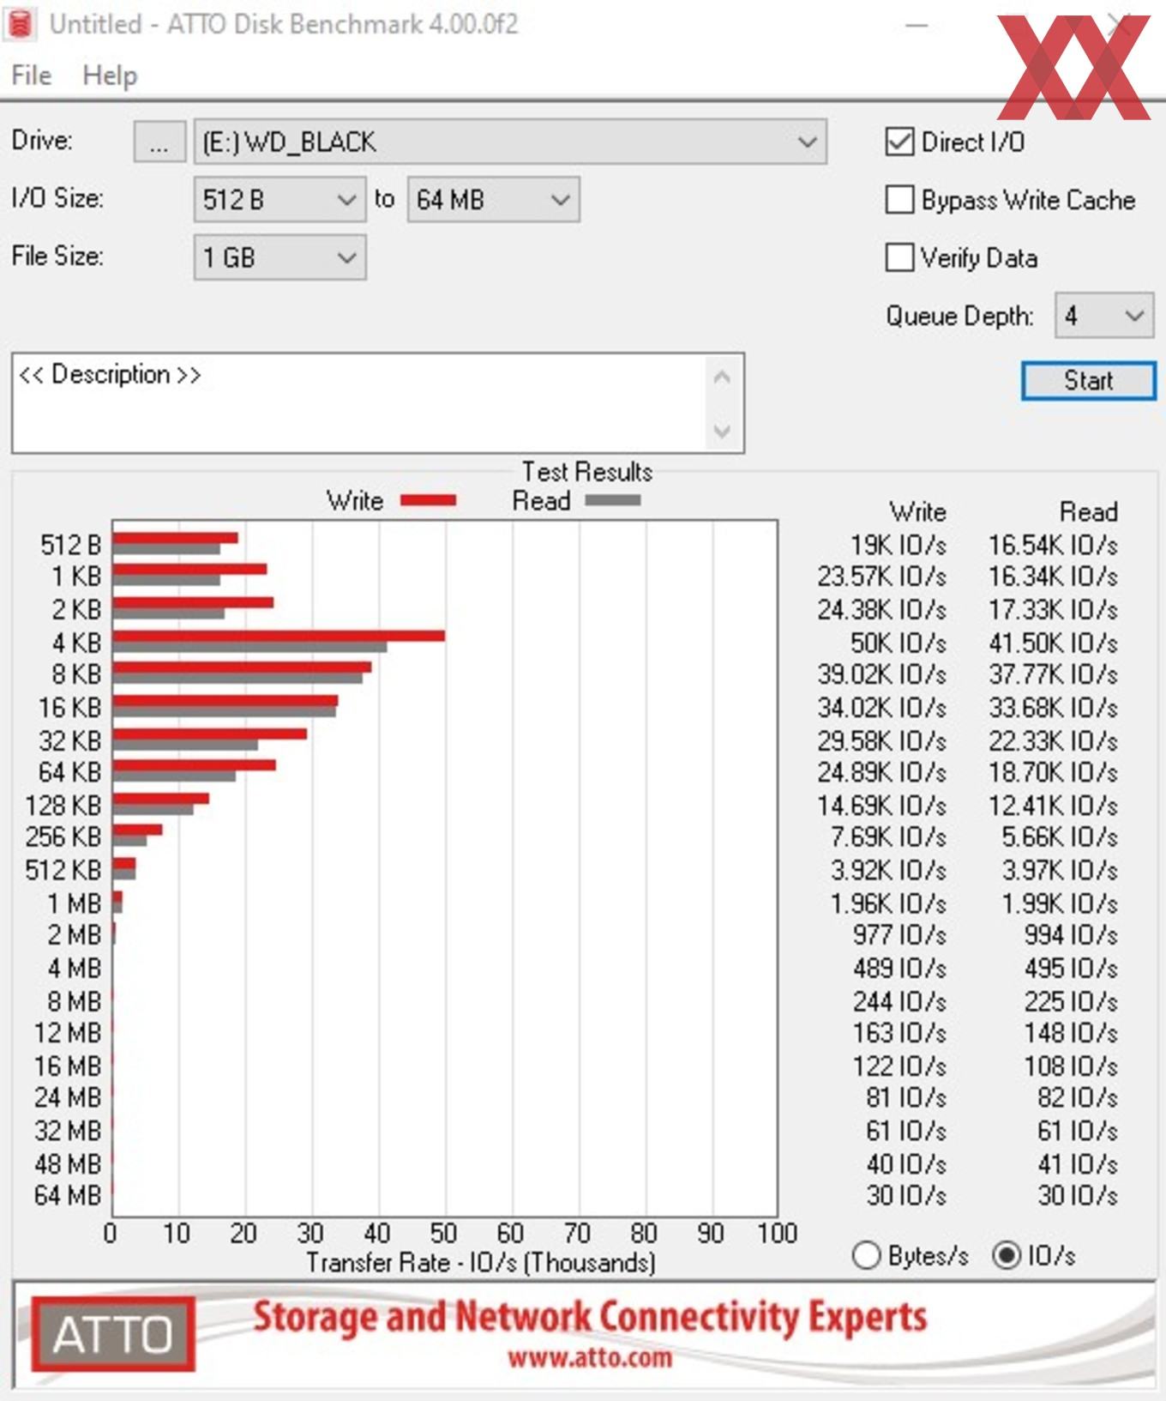Screen dimensions: 1166x1401
Task: Click the ATTO app icon in title bar
Action: [x=20, y=24]
